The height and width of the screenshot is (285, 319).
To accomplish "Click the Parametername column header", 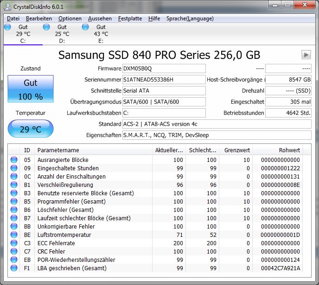I will (93, 150).
